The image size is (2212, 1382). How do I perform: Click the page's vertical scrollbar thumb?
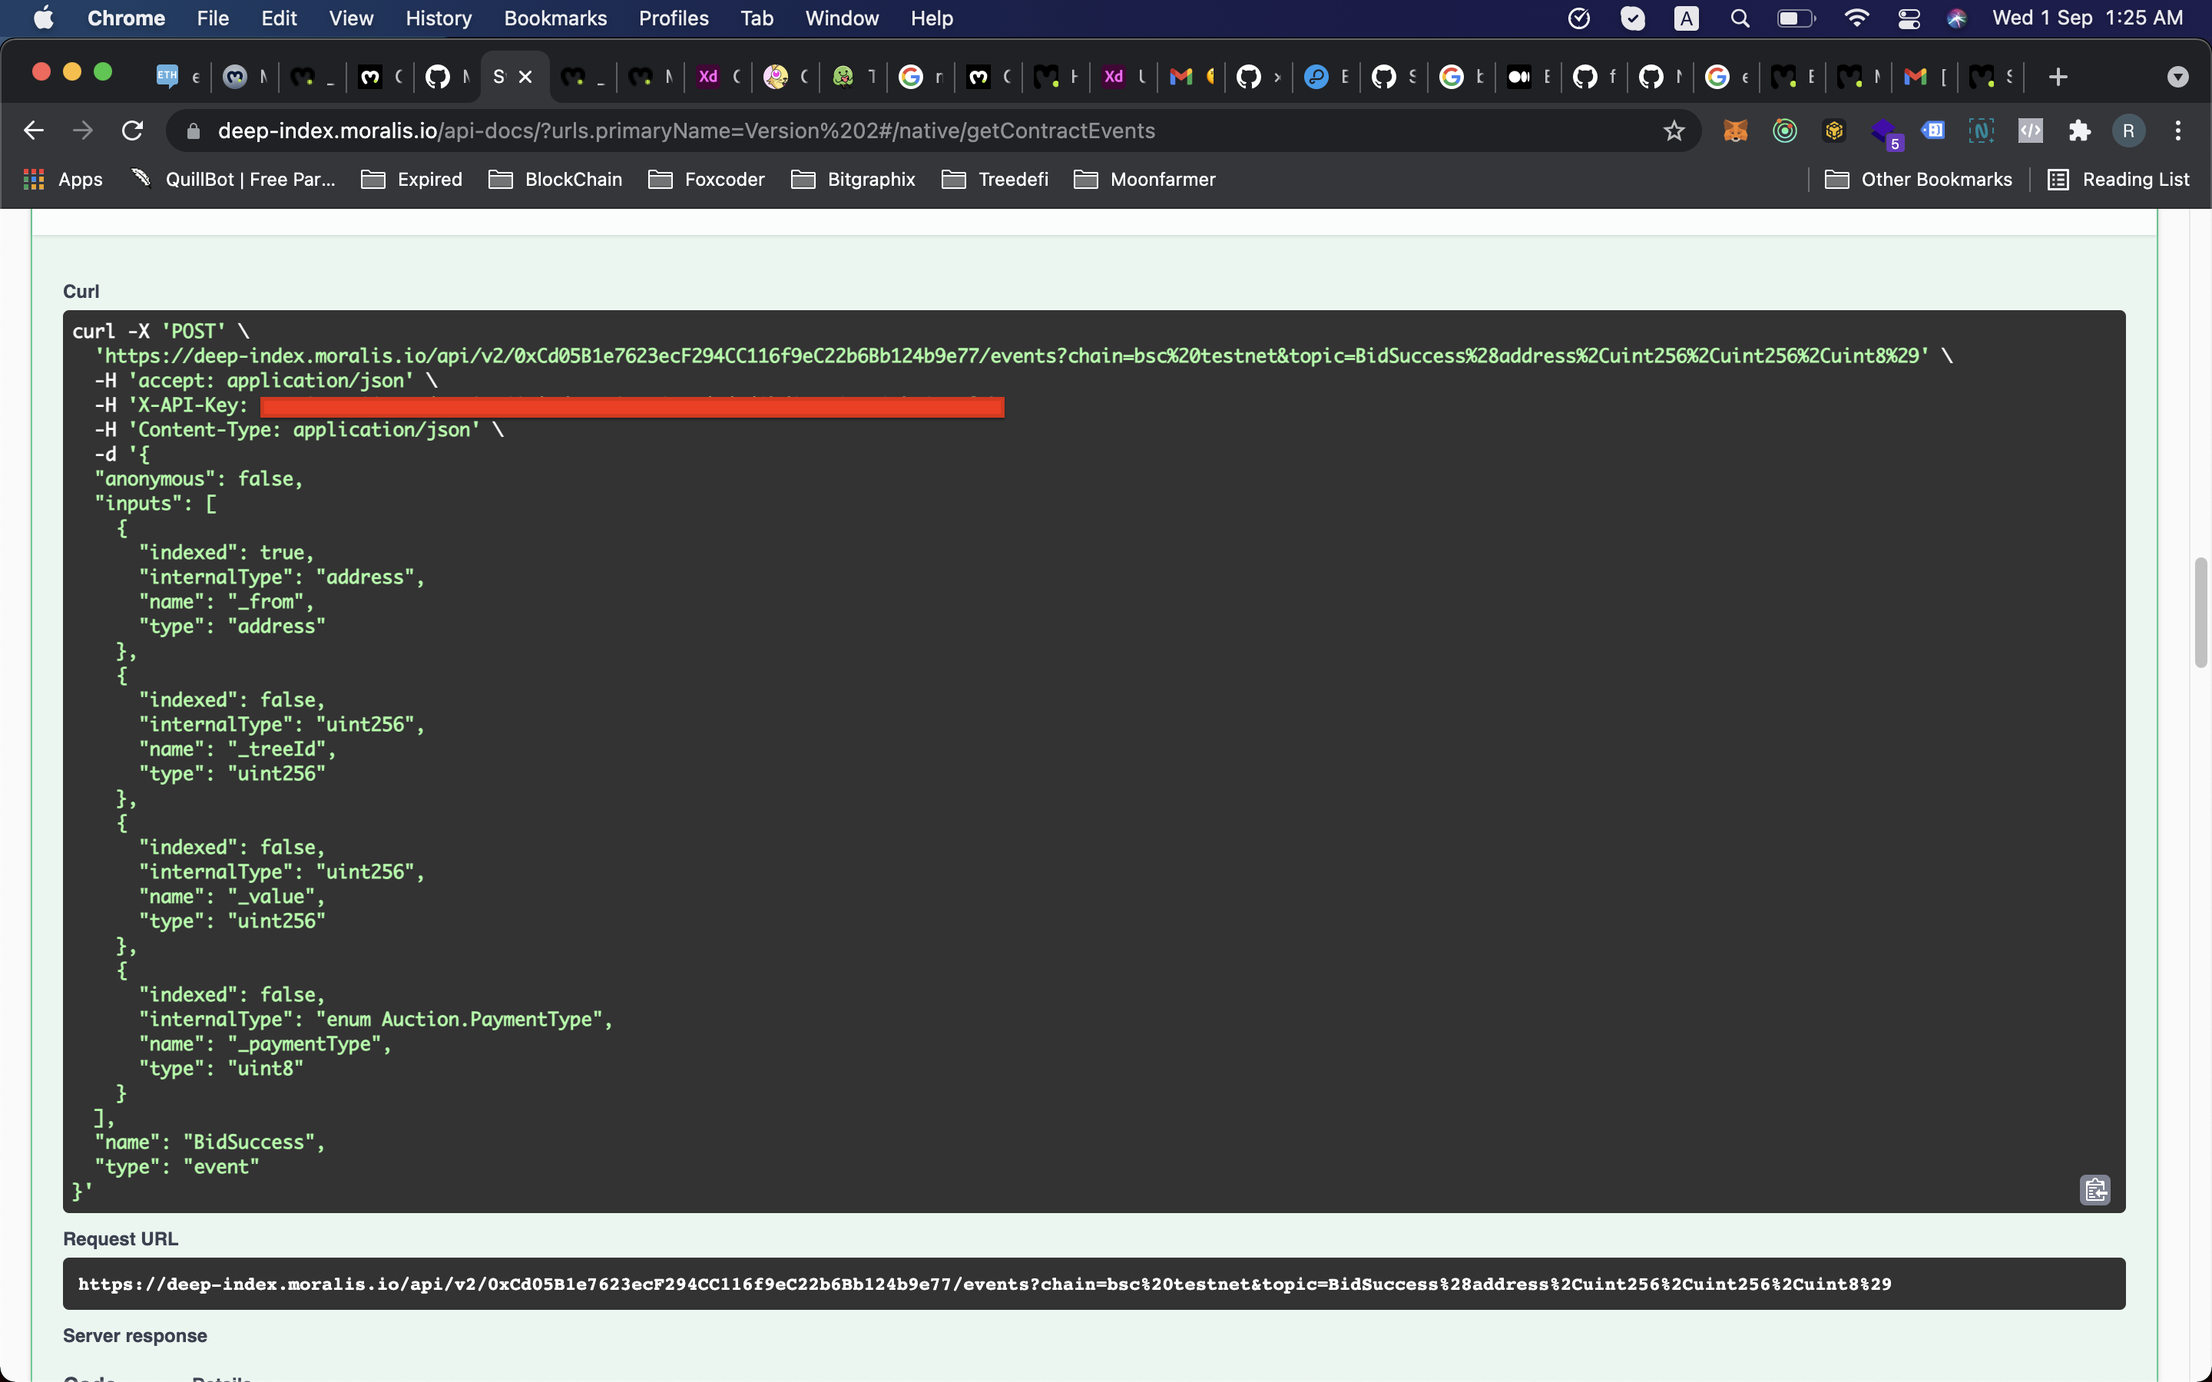point(2200,613)
